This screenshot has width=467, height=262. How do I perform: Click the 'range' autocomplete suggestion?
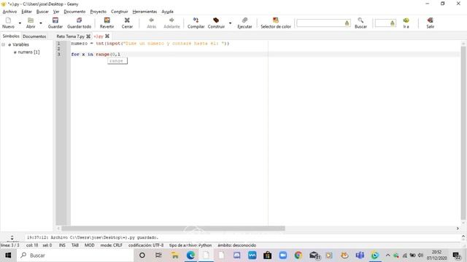pyautogui.click(x=117, y=61)
